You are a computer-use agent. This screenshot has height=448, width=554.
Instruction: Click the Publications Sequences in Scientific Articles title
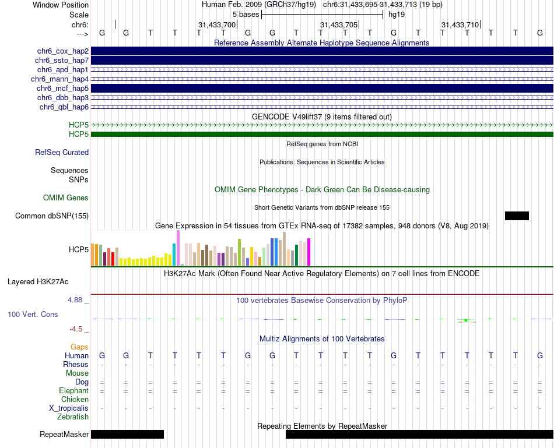[322, 162]
